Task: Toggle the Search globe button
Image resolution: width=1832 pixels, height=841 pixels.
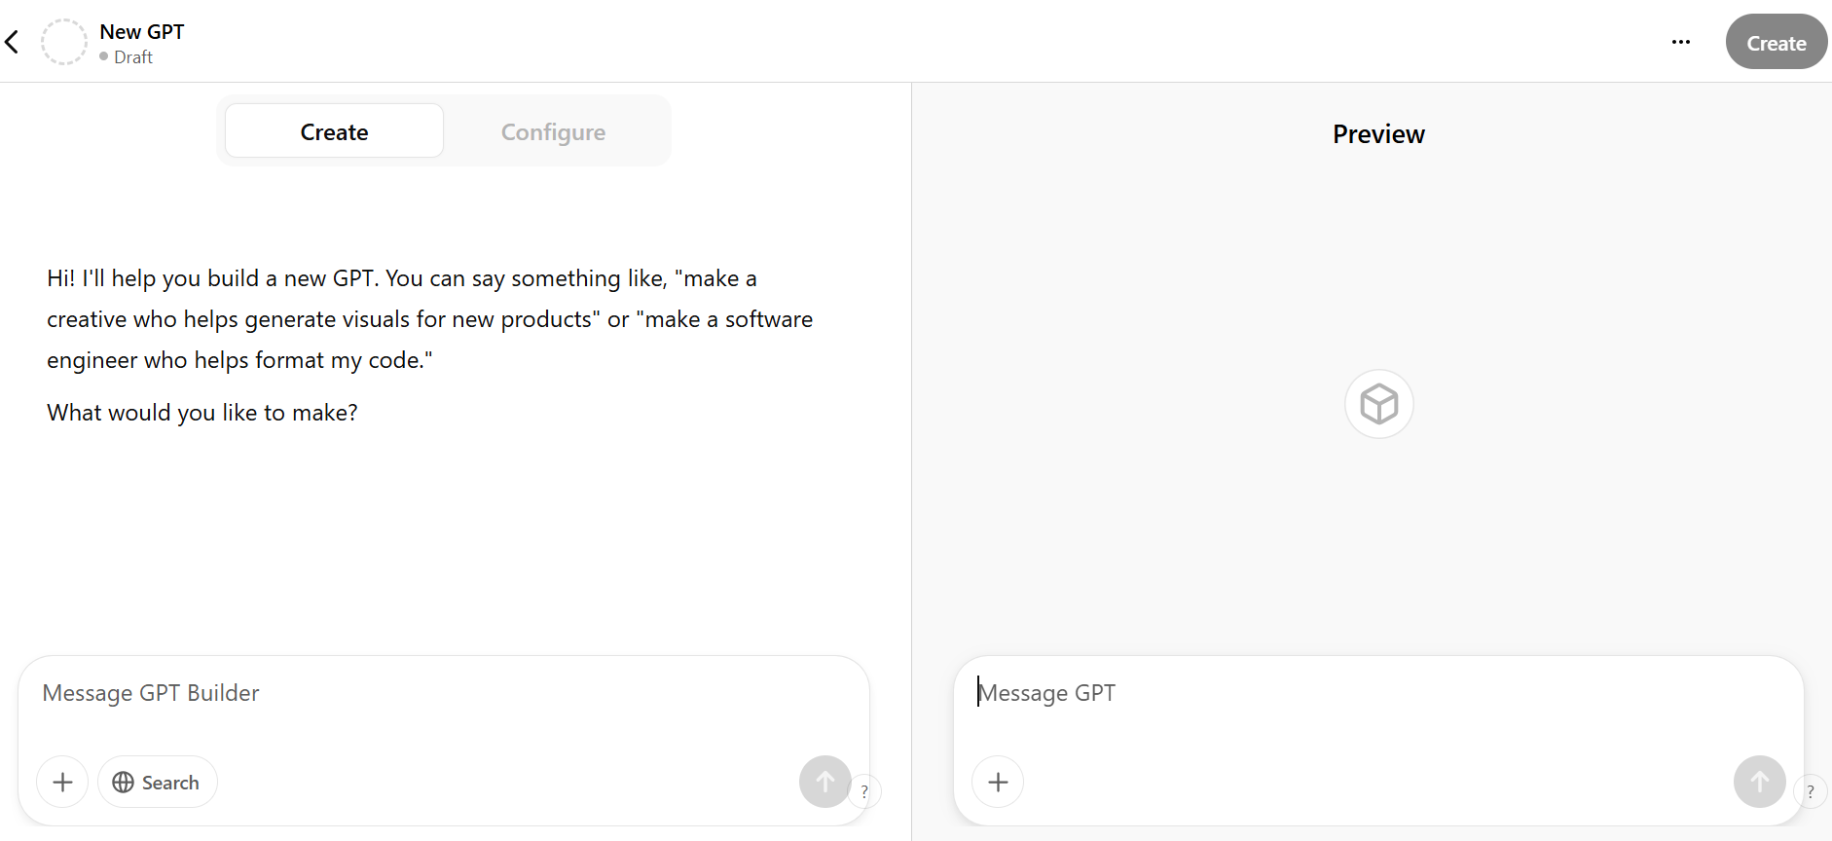Action: (x=157, y=782)
